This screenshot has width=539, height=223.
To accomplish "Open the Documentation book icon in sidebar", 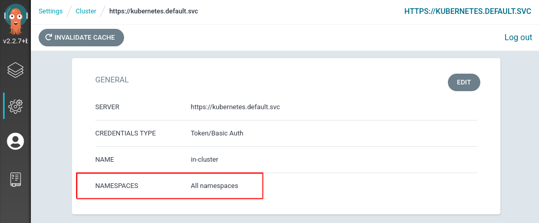I will coord(15,179).
